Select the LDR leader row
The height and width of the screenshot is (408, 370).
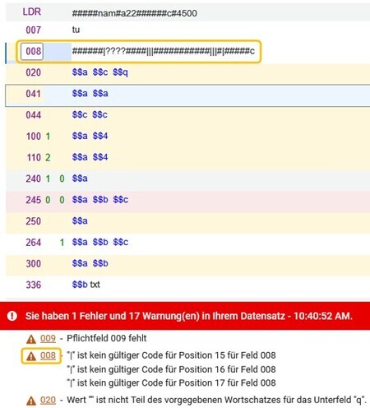pyautogui.click(x=187, y=12)
